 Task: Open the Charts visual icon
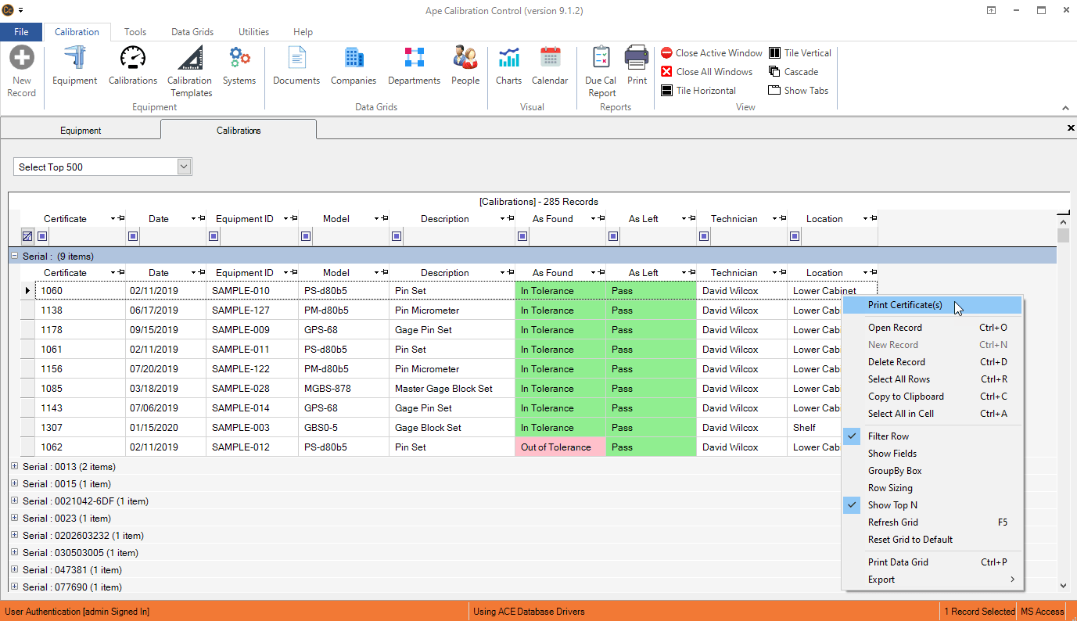coord(508,59)
